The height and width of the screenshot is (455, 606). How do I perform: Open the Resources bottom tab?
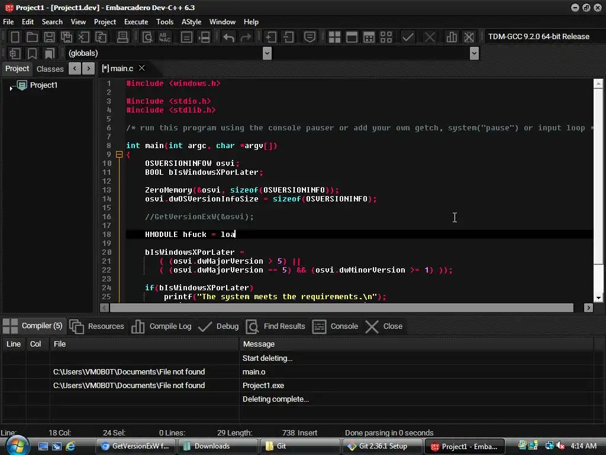tap(97, 326)
